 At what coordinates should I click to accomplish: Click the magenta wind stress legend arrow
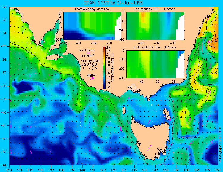88,53
